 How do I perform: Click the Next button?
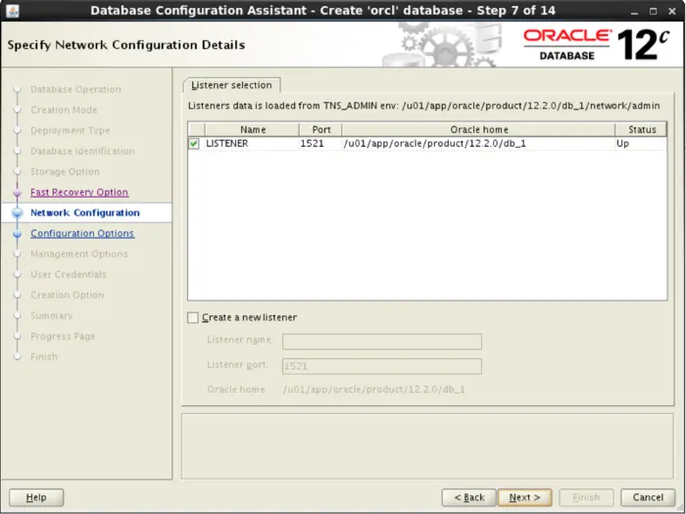pyautogui.click(x=524, y=497)
